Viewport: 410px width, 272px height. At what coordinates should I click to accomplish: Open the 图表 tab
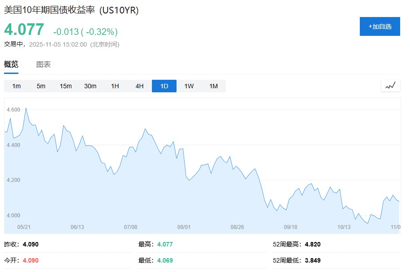click(x=43, y=64)
